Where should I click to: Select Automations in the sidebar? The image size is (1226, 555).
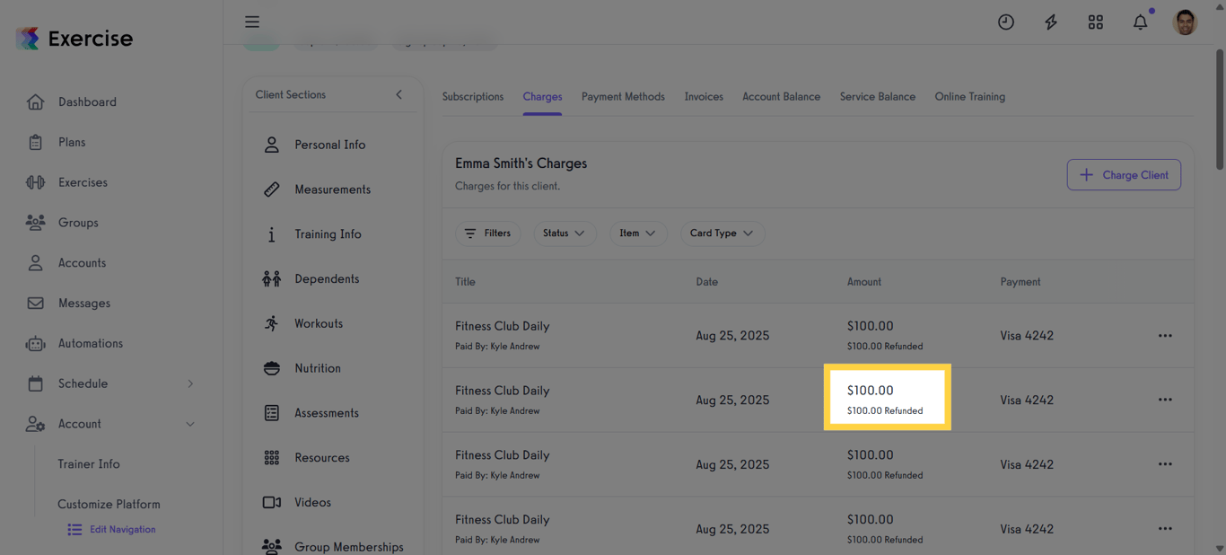click(x=93, y=343)
